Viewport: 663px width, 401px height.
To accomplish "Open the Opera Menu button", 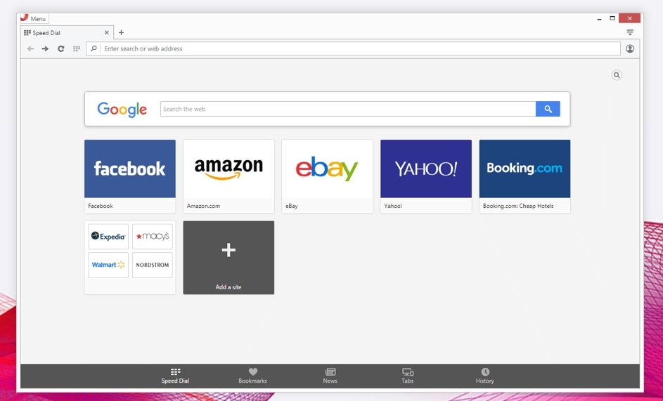I will [x=33, y=19].
